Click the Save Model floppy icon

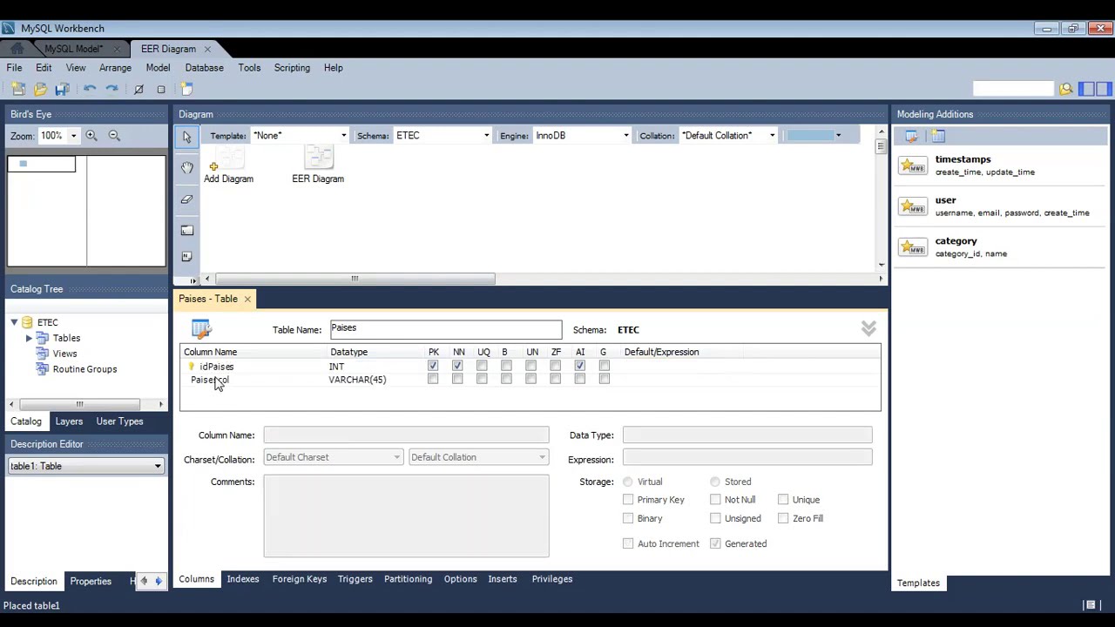[62, 89]
